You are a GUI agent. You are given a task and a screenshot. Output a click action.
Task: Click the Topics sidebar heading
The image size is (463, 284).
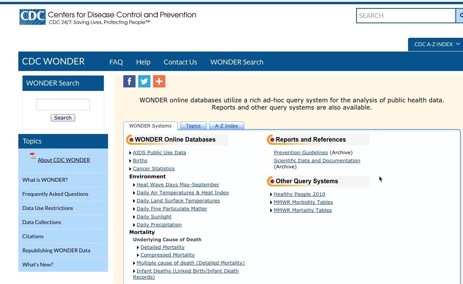pyautogui.click(x=63, y=141)
